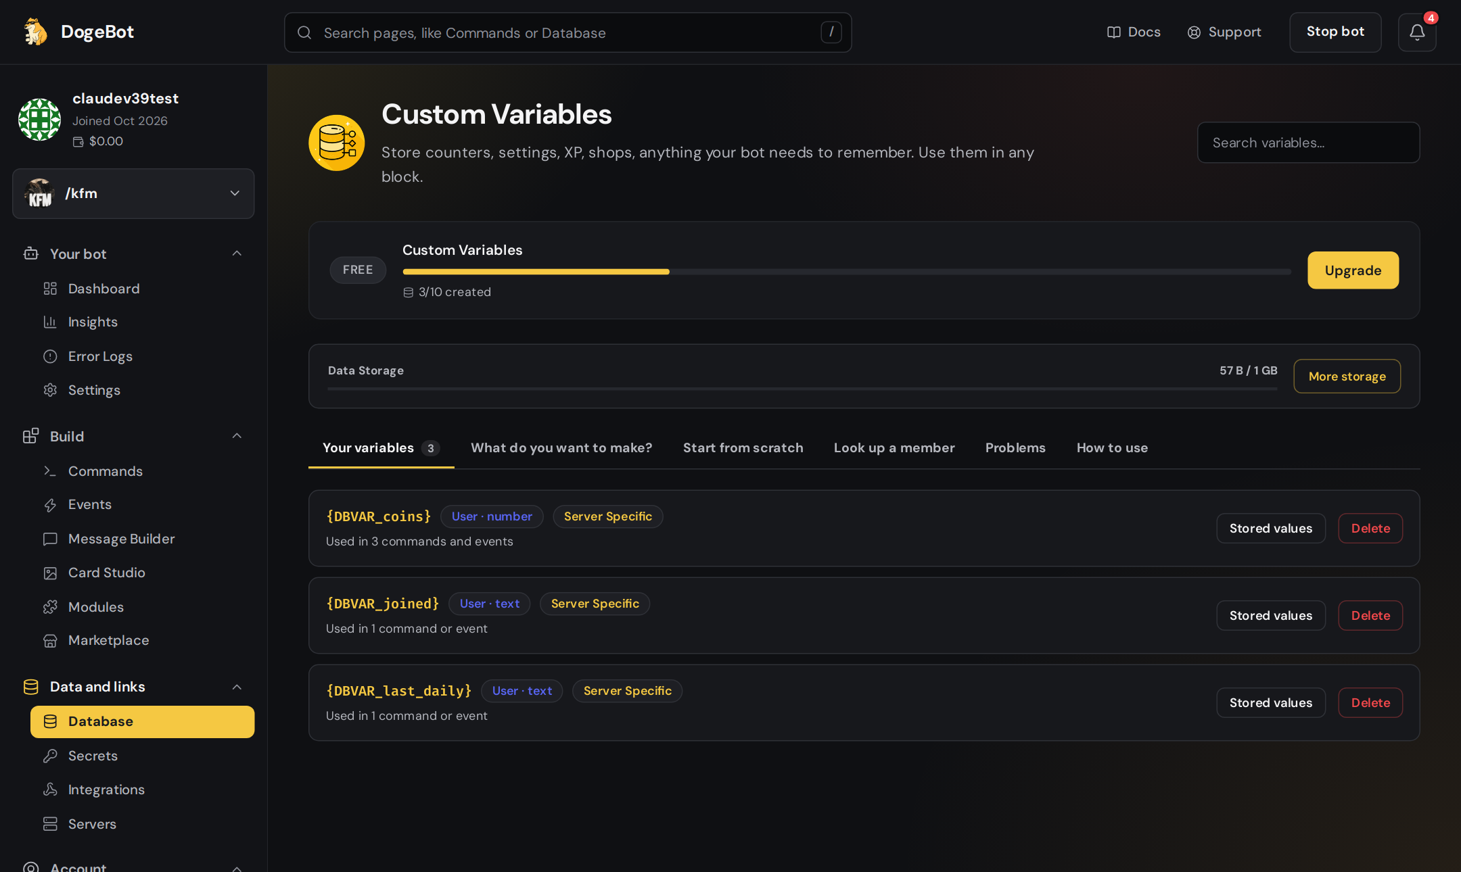Open the Start from scratch tab
Screen dimensions: 1461x872
coord(743,447)
